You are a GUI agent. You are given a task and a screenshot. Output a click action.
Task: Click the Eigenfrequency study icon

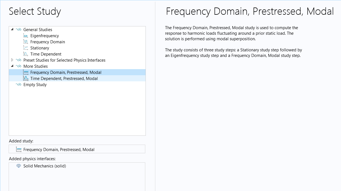tap(26, 36)
